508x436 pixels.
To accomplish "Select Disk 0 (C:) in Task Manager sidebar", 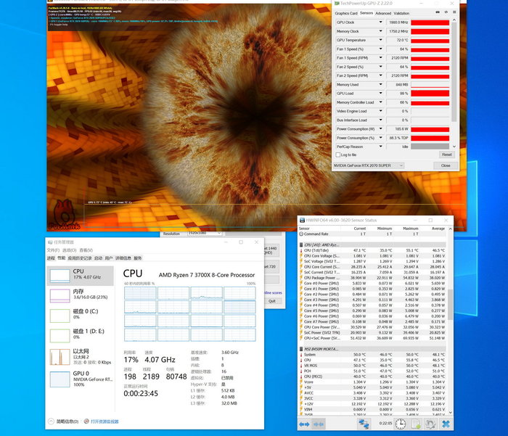I will [x=81, y=315].
